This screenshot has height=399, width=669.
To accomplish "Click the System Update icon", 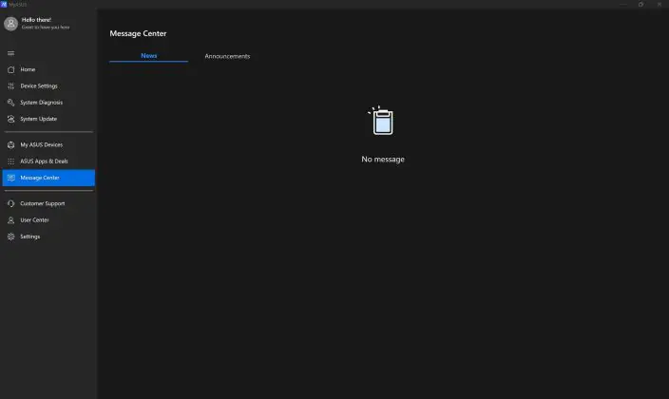I will point(11,119).
